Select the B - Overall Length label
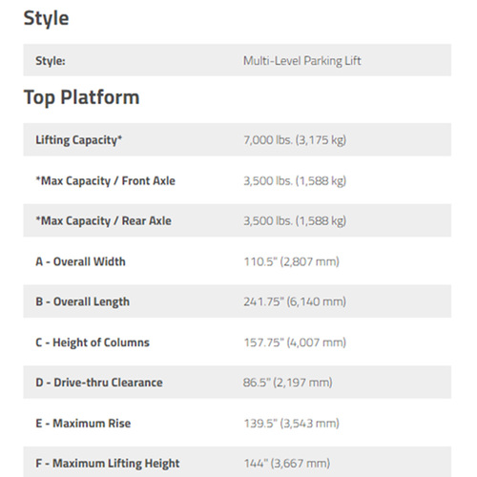The height and width of the screenshot is (477, 477). point(82,301)
